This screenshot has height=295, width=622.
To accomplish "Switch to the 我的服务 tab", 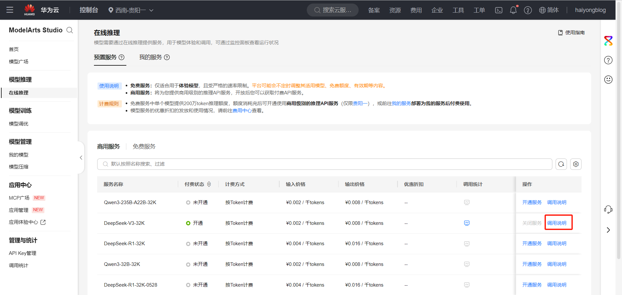I will (x=151, y=57).
